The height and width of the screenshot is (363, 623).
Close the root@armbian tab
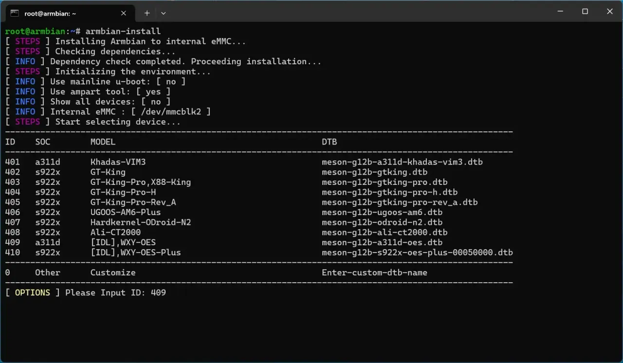click(x=123, y=13)
